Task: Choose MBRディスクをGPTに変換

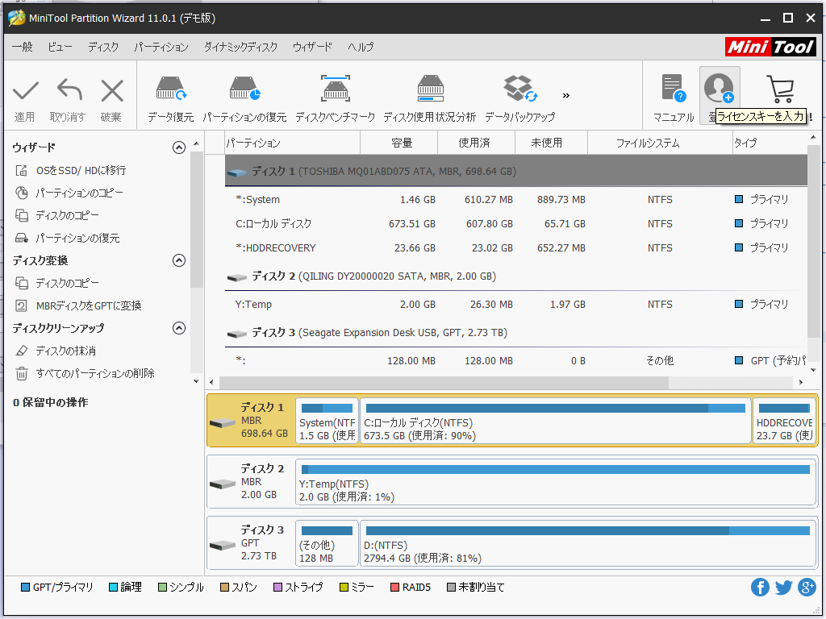Action: pyautogui.click(x=78, y=305)
